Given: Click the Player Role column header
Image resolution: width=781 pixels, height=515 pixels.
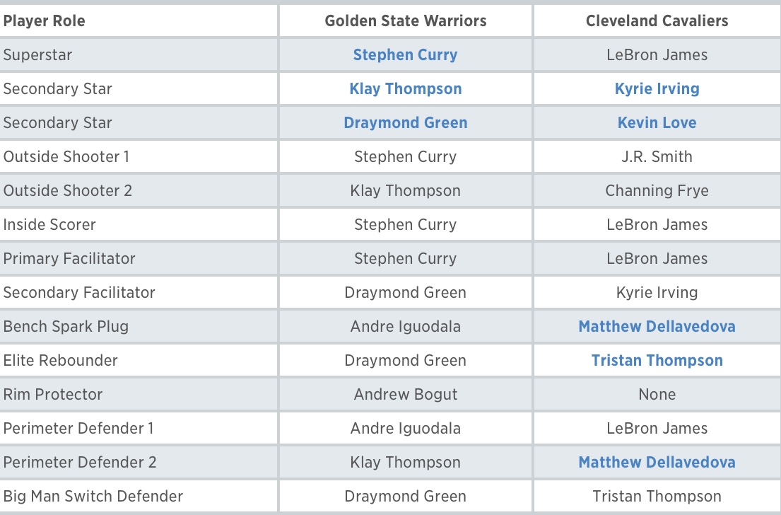Looking at the screenshot, I should [44, 21].
